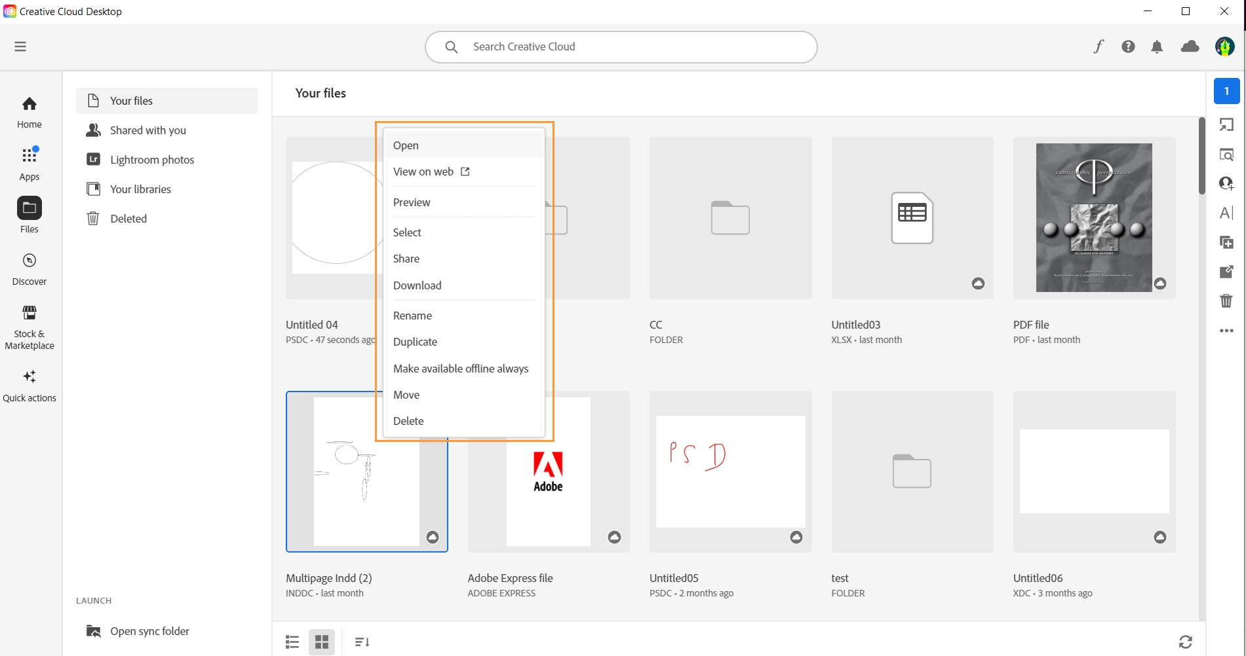Viewport: 1246px width, 656px height.
Task: Open Stock & Marketplace
Action: point(29,327)
